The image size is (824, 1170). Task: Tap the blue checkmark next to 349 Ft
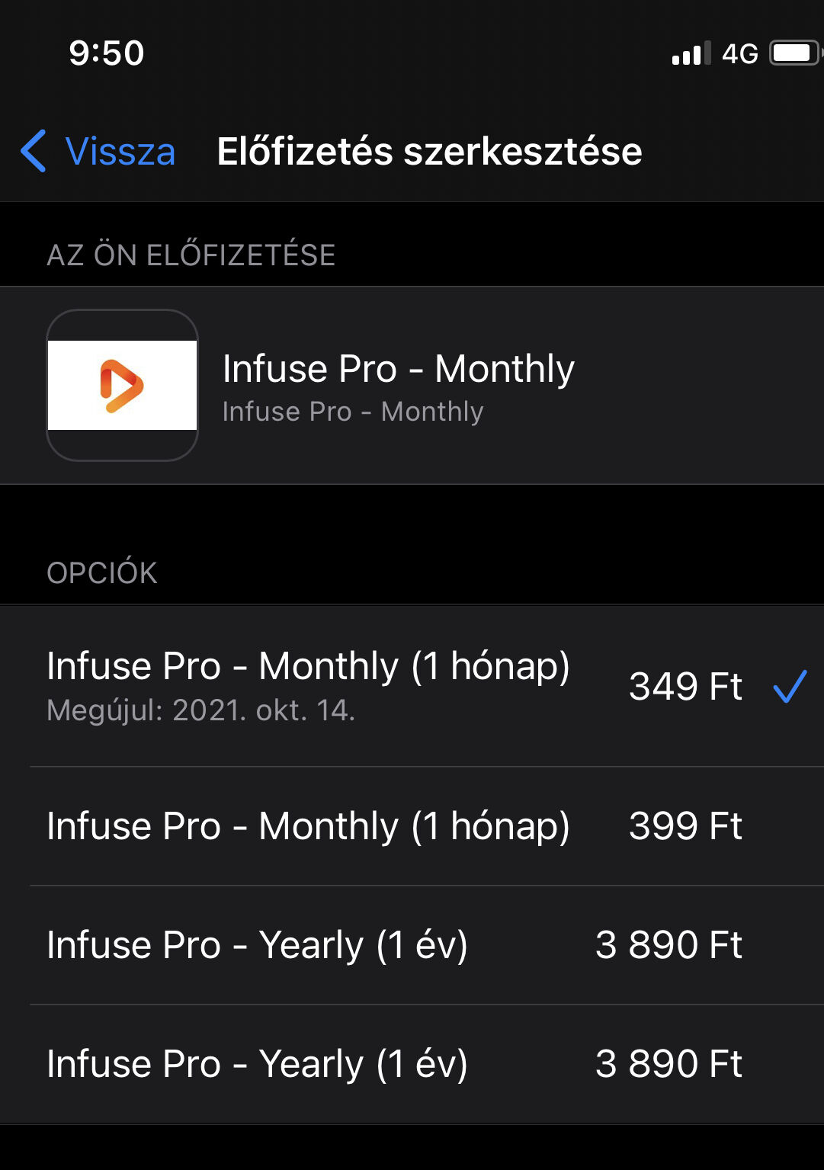pos(790,686)
